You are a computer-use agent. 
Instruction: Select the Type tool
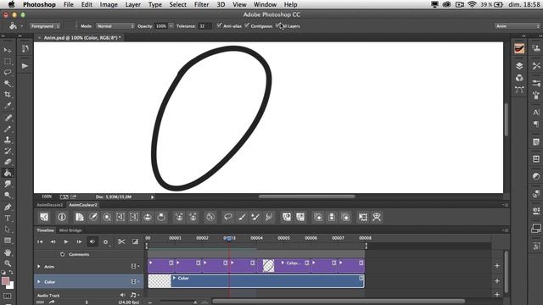pyautogui.click(x=8, y=219)
